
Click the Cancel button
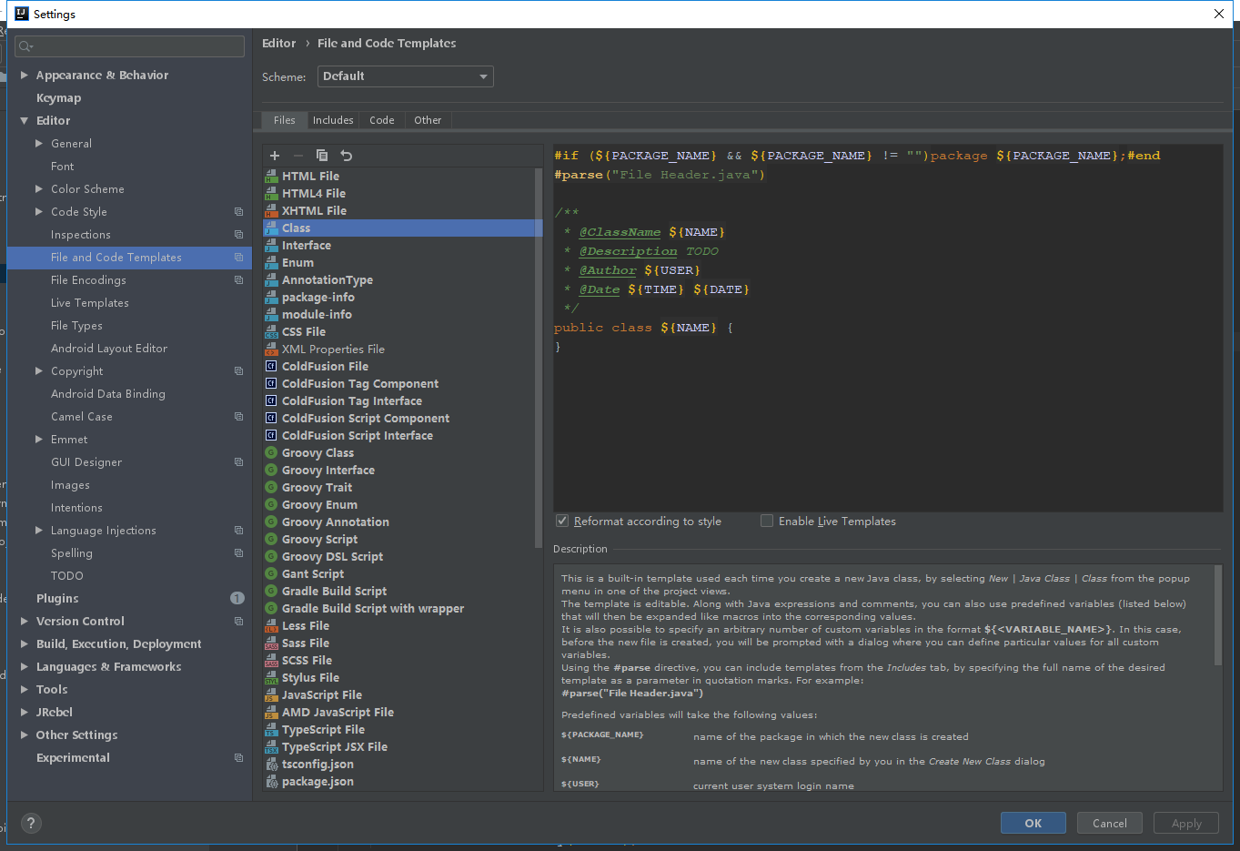[x=1110, y=824]
